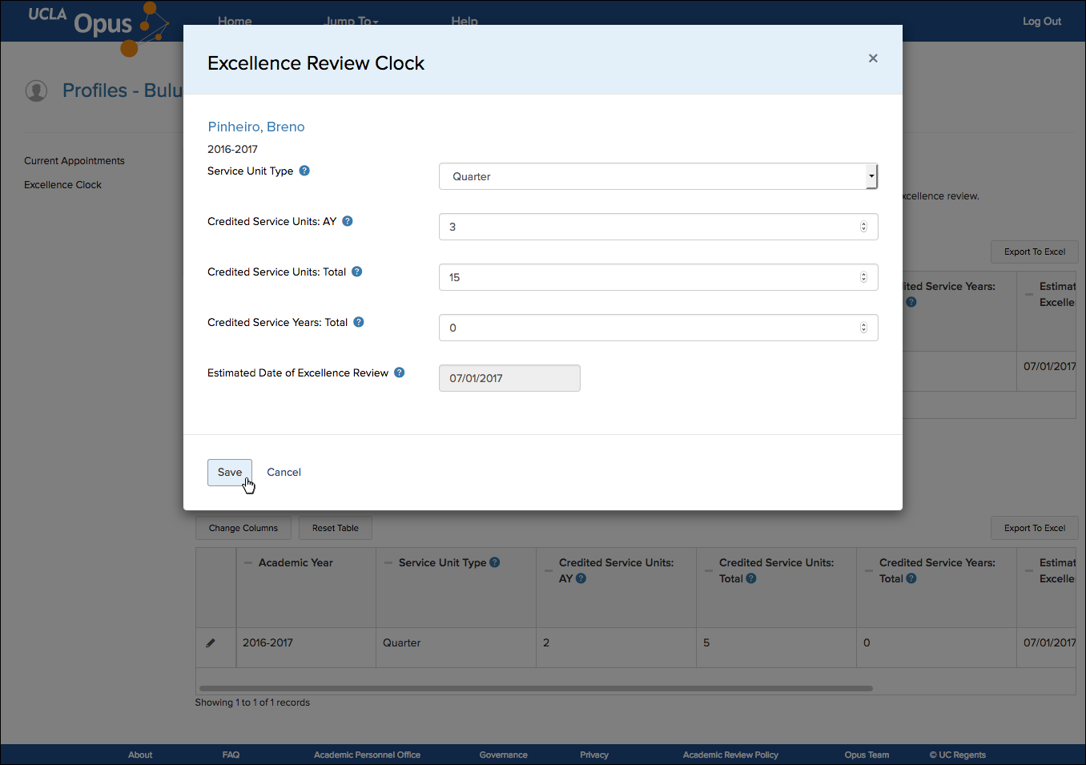
Task: Close the Excellence Review Clock dialog with X
Action: click(x=873, y=58)
